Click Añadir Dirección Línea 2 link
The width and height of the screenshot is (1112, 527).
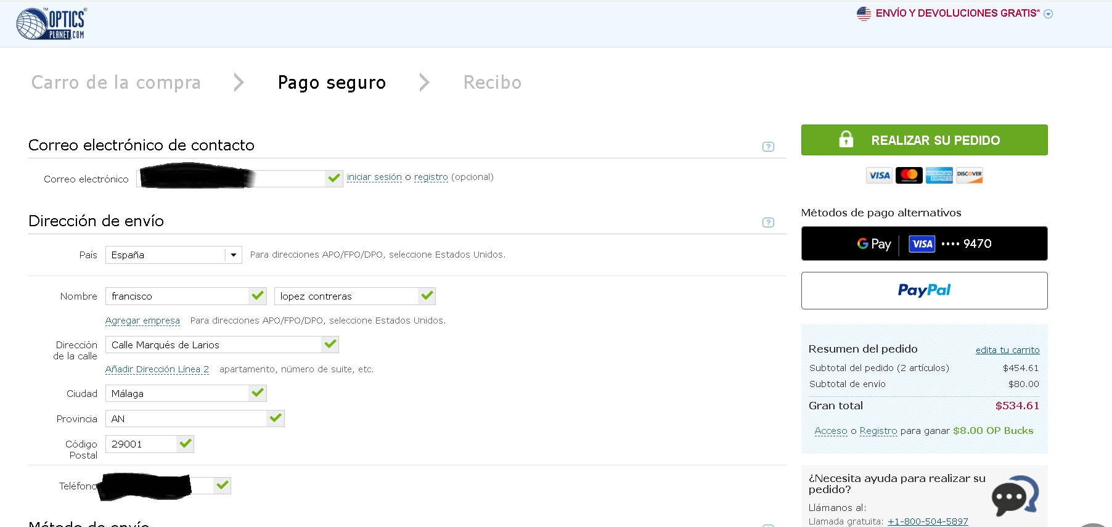[x=157, y=370]
